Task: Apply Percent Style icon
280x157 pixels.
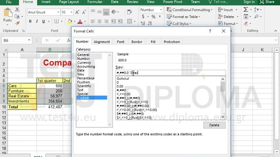Action: (154, 17)
